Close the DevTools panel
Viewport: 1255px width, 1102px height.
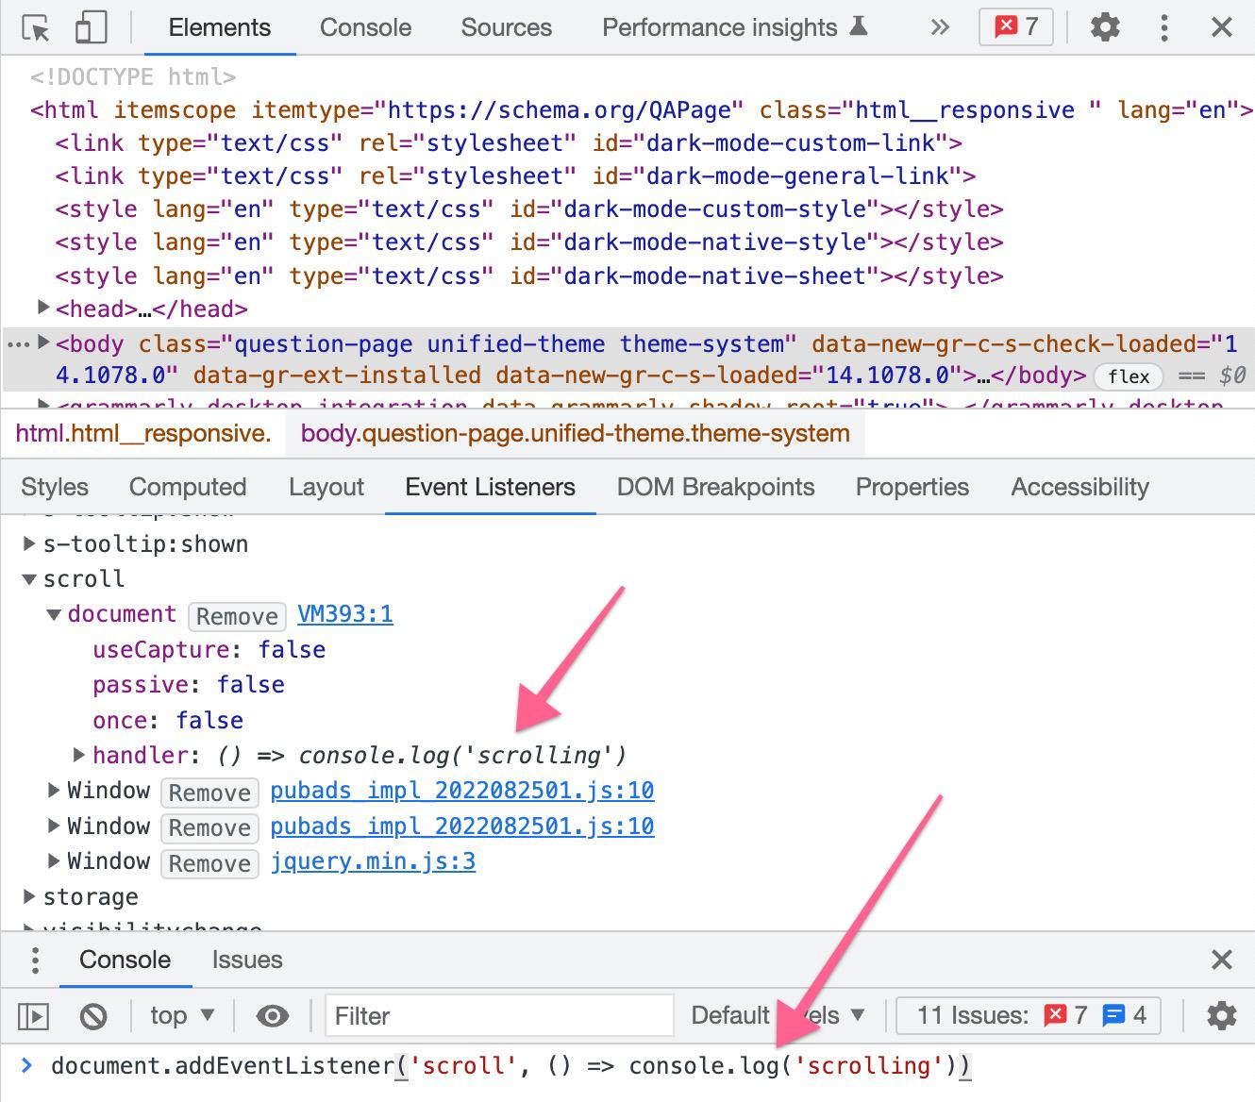(x=1222, y=27)
